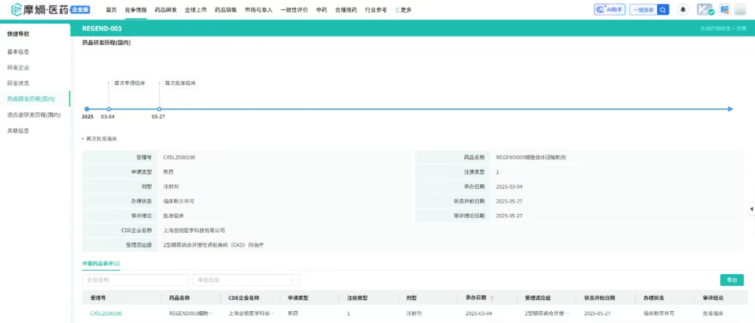Open the 竞争情报 navigation menu
This screenshot has width=755, height=323.
click(x=136, y=10)
